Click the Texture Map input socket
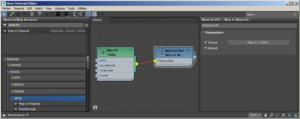300x119 pixels. coord(155,61)
